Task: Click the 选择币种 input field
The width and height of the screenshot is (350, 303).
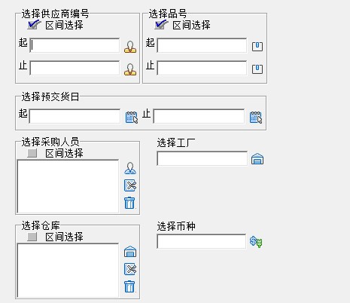Action: [201, 241]
